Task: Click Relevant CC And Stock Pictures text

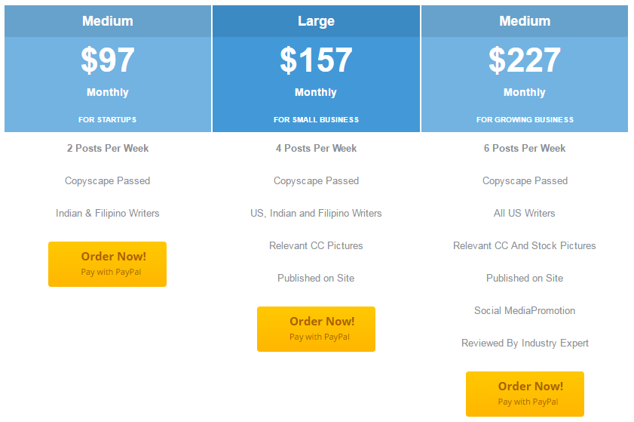Action: [x=525, y=245]
